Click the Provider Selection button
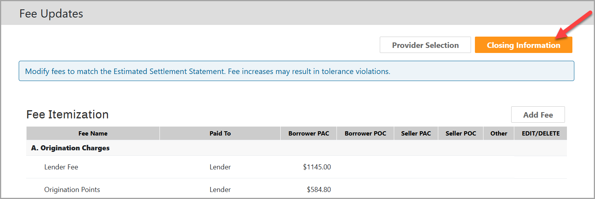This screenshot has height=199, width=595. pos(425,45)
